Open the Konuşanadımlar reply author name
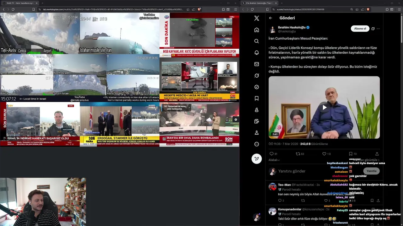This screenshot has height=226, width=403. click(x=290, y=209)
